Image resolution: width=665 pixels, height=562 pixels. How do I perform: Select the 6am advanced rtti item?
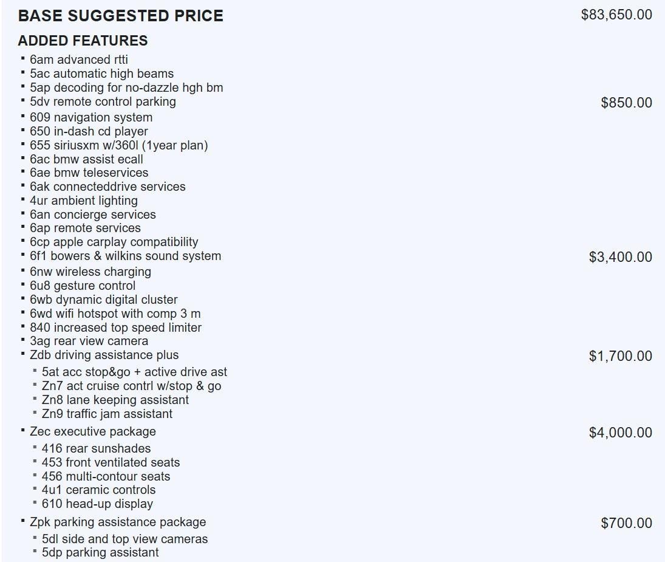[78, 60]
